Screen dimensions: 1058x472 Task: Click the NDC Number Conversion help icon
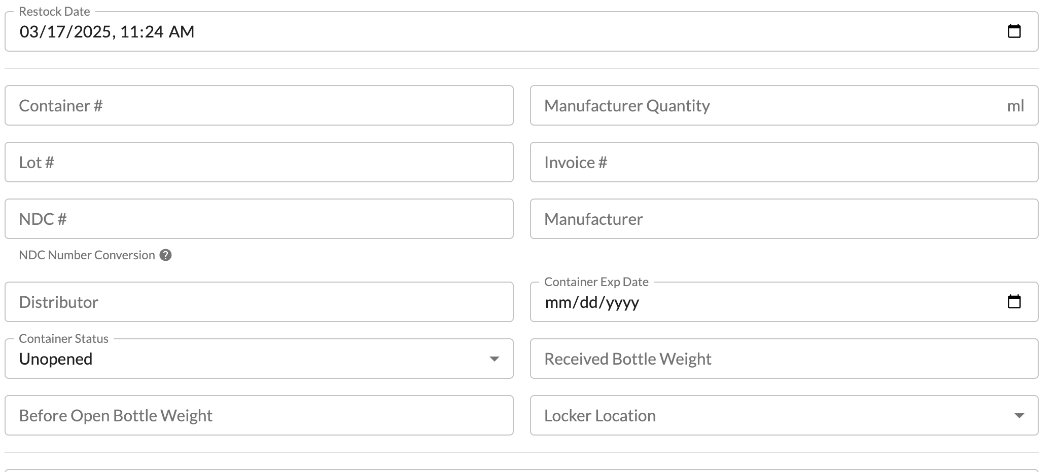point(165,255)
